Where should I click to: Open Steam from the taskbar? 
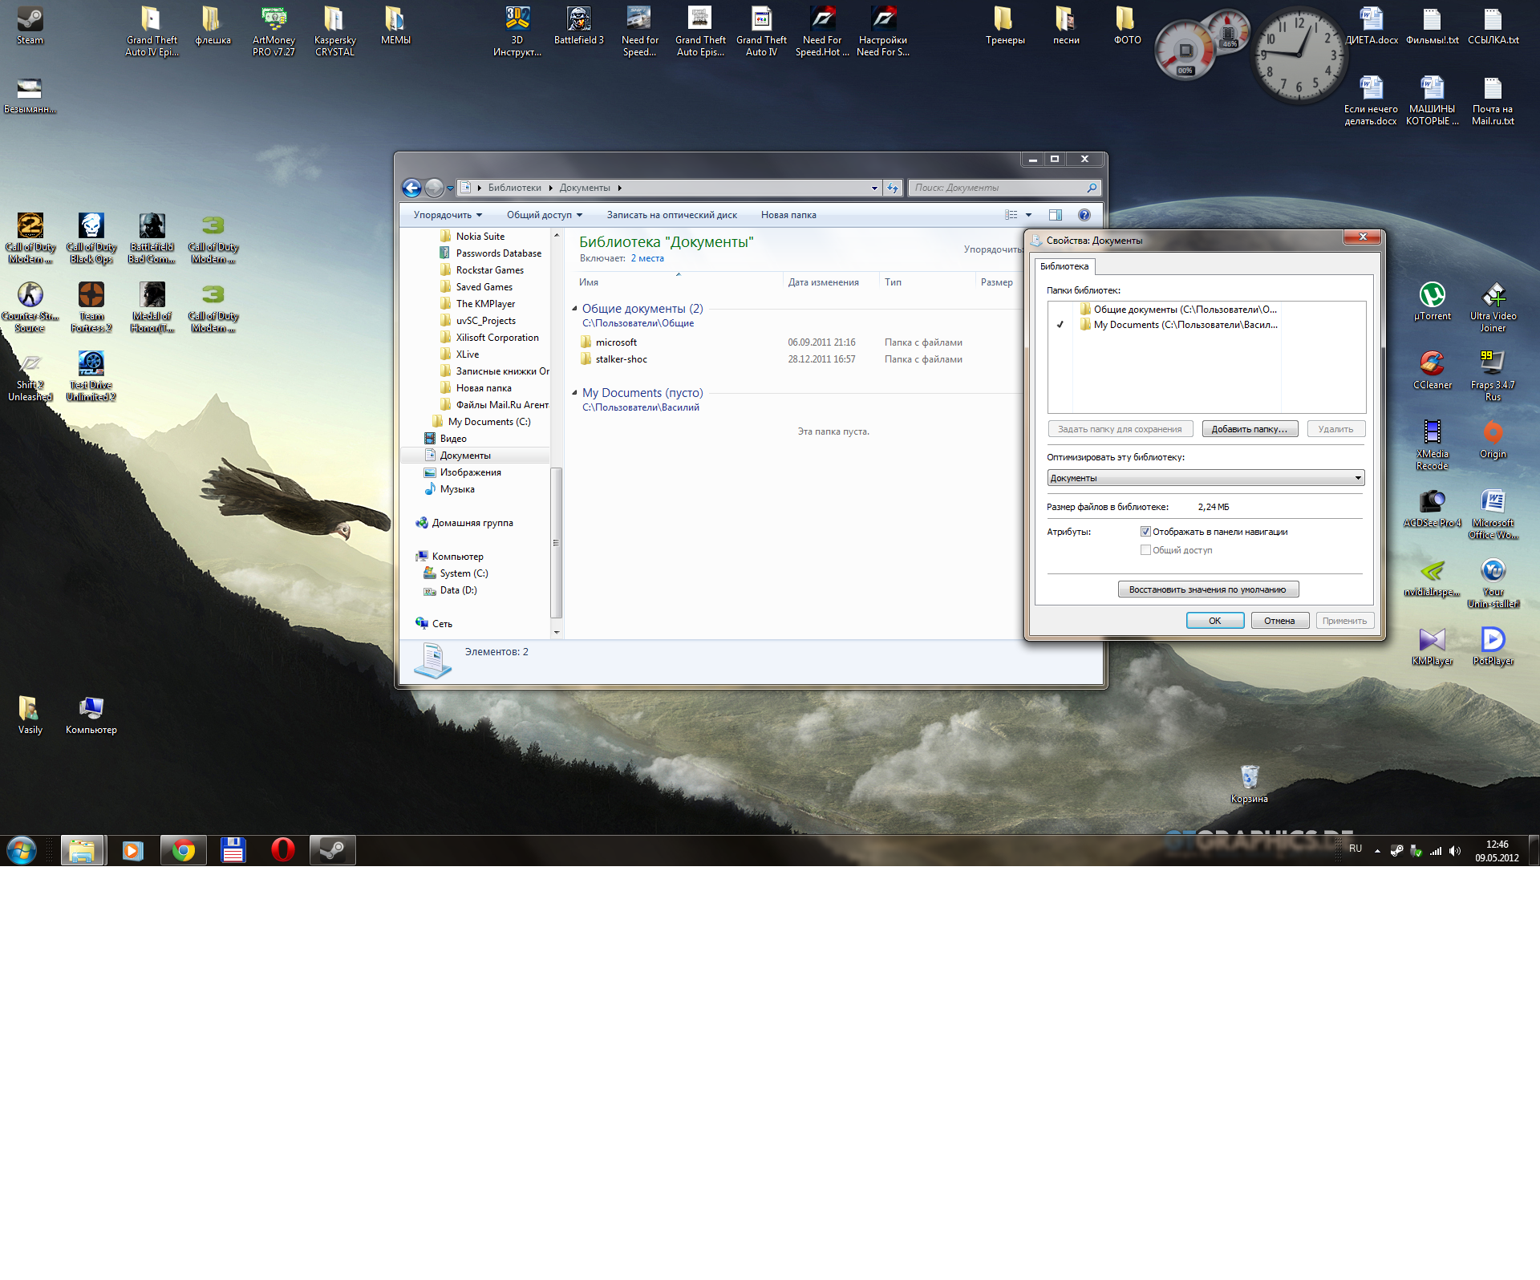[x=333, y=850]
